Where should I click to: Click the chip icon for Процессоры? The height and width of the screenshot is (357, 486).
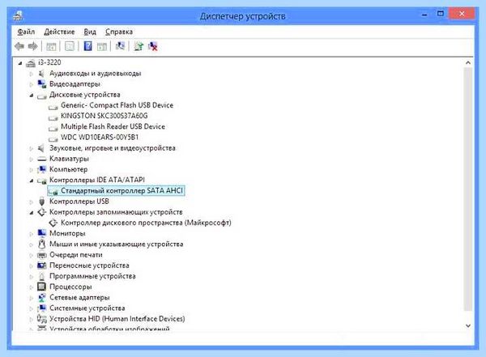pyautogui.click(x=41, y=287)
